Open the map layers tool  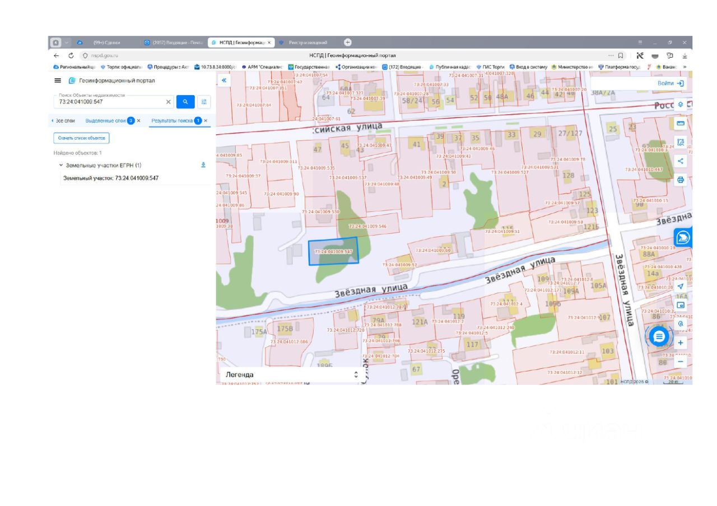click(x=681, y=105)
